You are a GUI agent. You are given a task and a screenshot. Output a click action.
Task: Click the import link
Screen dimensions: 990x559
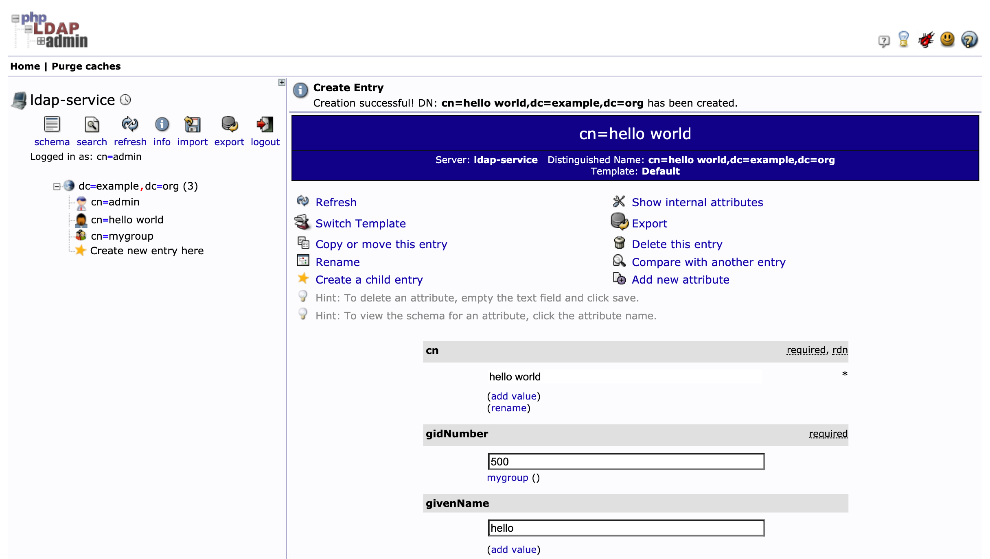coord(192,142)
